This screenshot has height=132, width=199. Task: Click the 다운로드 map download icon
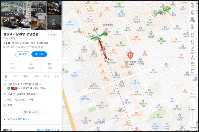pyautogui.click(x=192, y=57)
